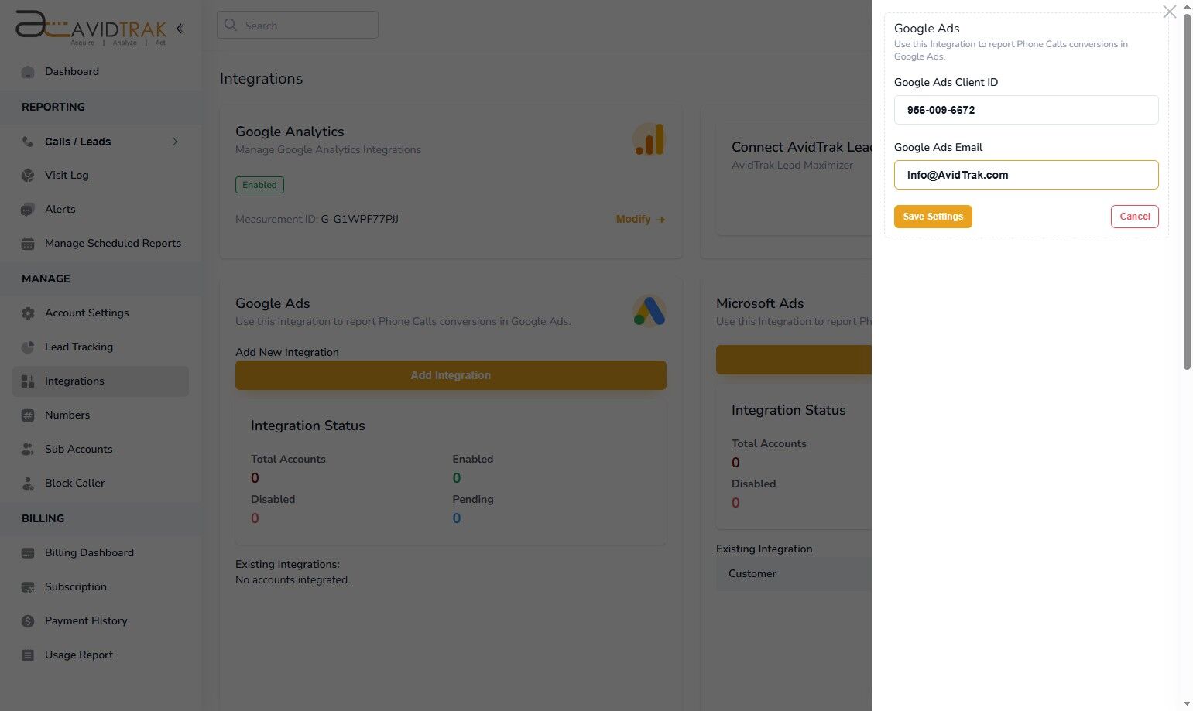Click the Microsoft Ads card title
This screenshot has height=711, width=1193.
(760, 303)
